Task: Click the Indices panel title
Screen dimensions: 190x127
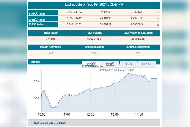Action: click(x=35, y=62)
